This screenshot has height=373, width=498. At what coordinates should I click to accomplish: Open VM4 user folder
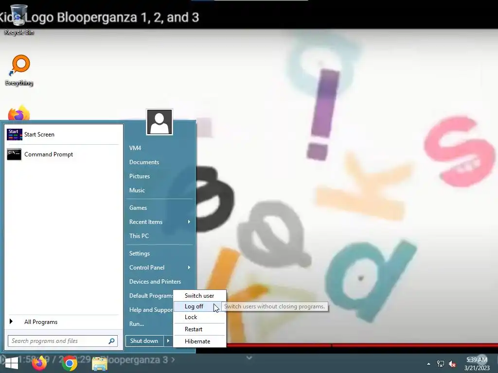pos(135,148)
